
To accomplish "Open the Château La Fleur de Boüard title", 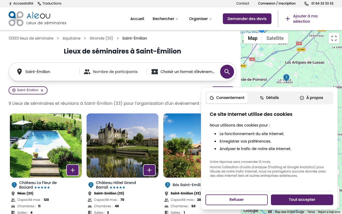I will 38,185.
